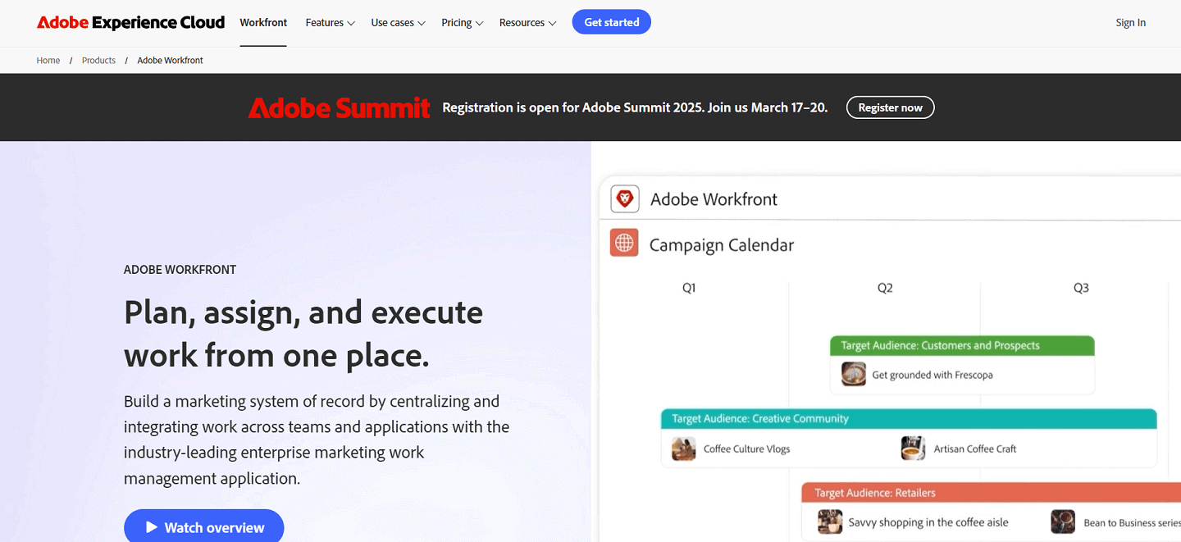Click the green Customers and Prospects bar
The height and width of the screenshot is (542, 1181).
click(x=961, y=344)
